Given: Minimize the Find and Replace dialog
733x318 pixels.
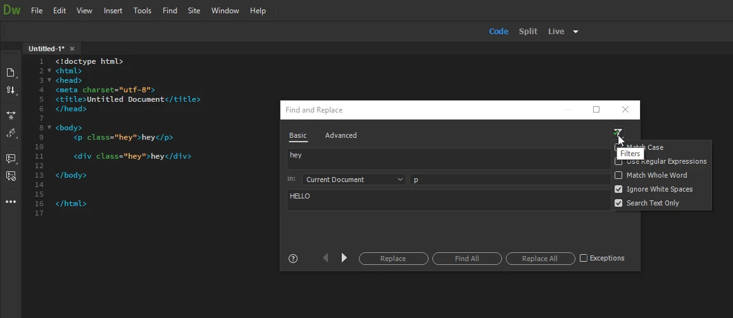Looking at the screenshot, I should [568, 109].
